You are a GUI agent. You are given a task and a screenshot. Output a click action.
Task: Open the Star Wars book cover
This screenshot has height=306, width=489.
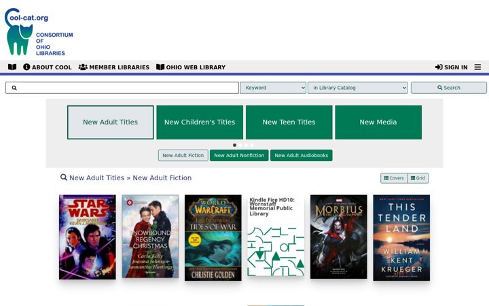(88, 237)
